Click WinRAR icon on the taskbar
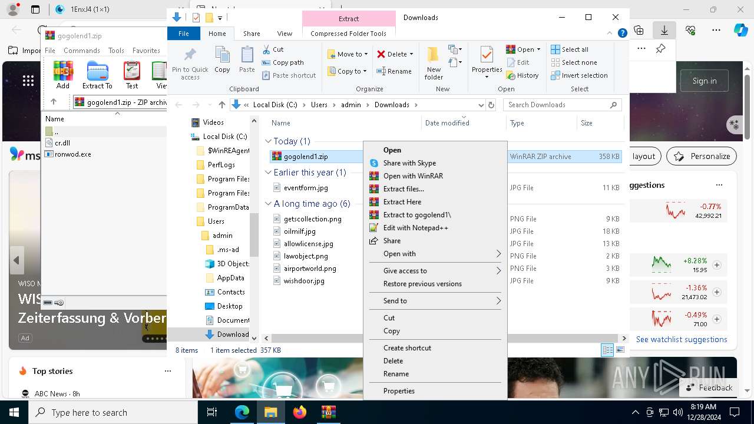The height and width of the screenshot is (424, 754). 328,412
